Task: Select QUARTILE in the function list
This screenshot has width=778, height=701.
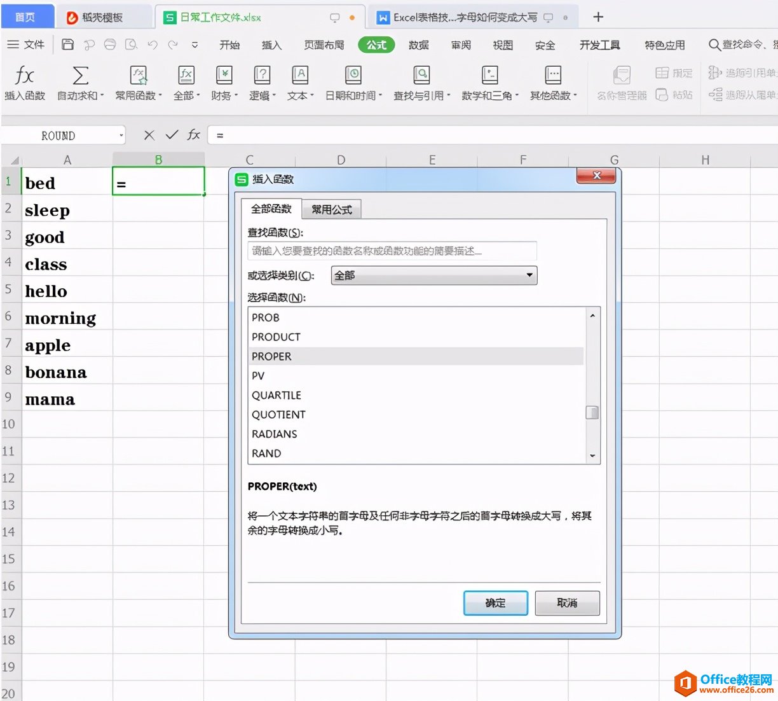Action: [416, 395]
